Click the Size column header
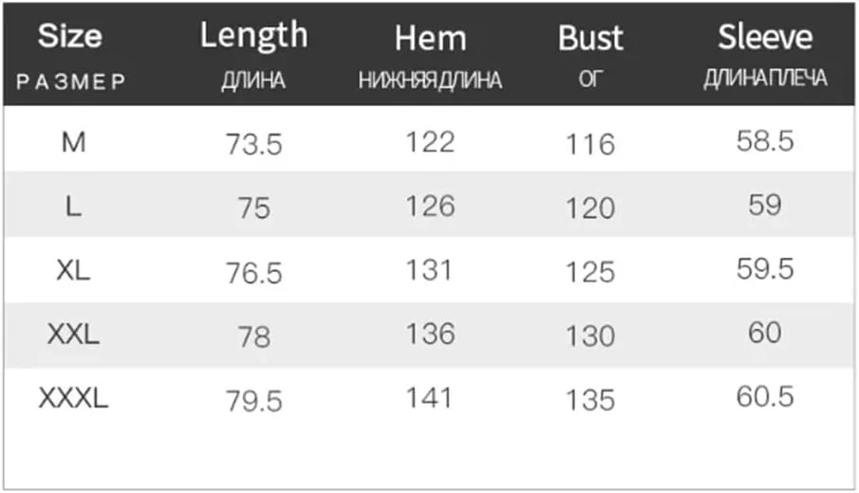This screenshot has width=859, height=493. [70, 37]
